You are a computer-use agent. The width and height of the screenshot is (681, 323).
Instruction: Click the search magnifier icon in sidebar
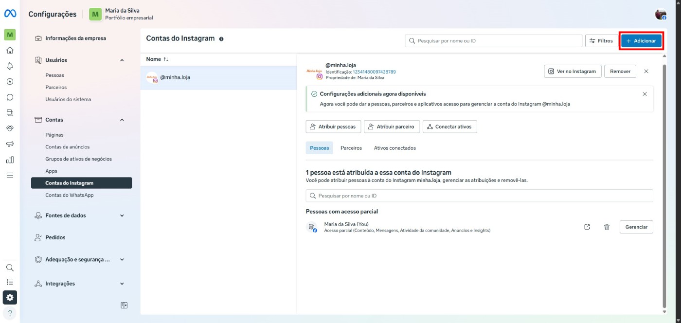(x=10, y=268)
